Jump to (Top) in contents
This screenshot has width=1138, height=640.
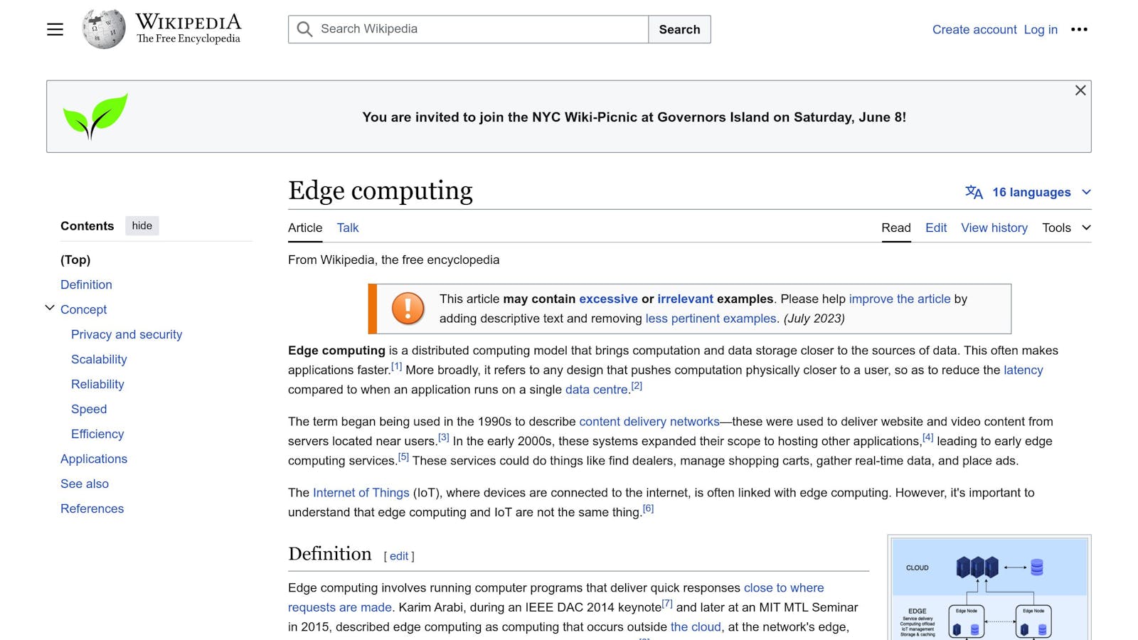(x=75, y=260)
